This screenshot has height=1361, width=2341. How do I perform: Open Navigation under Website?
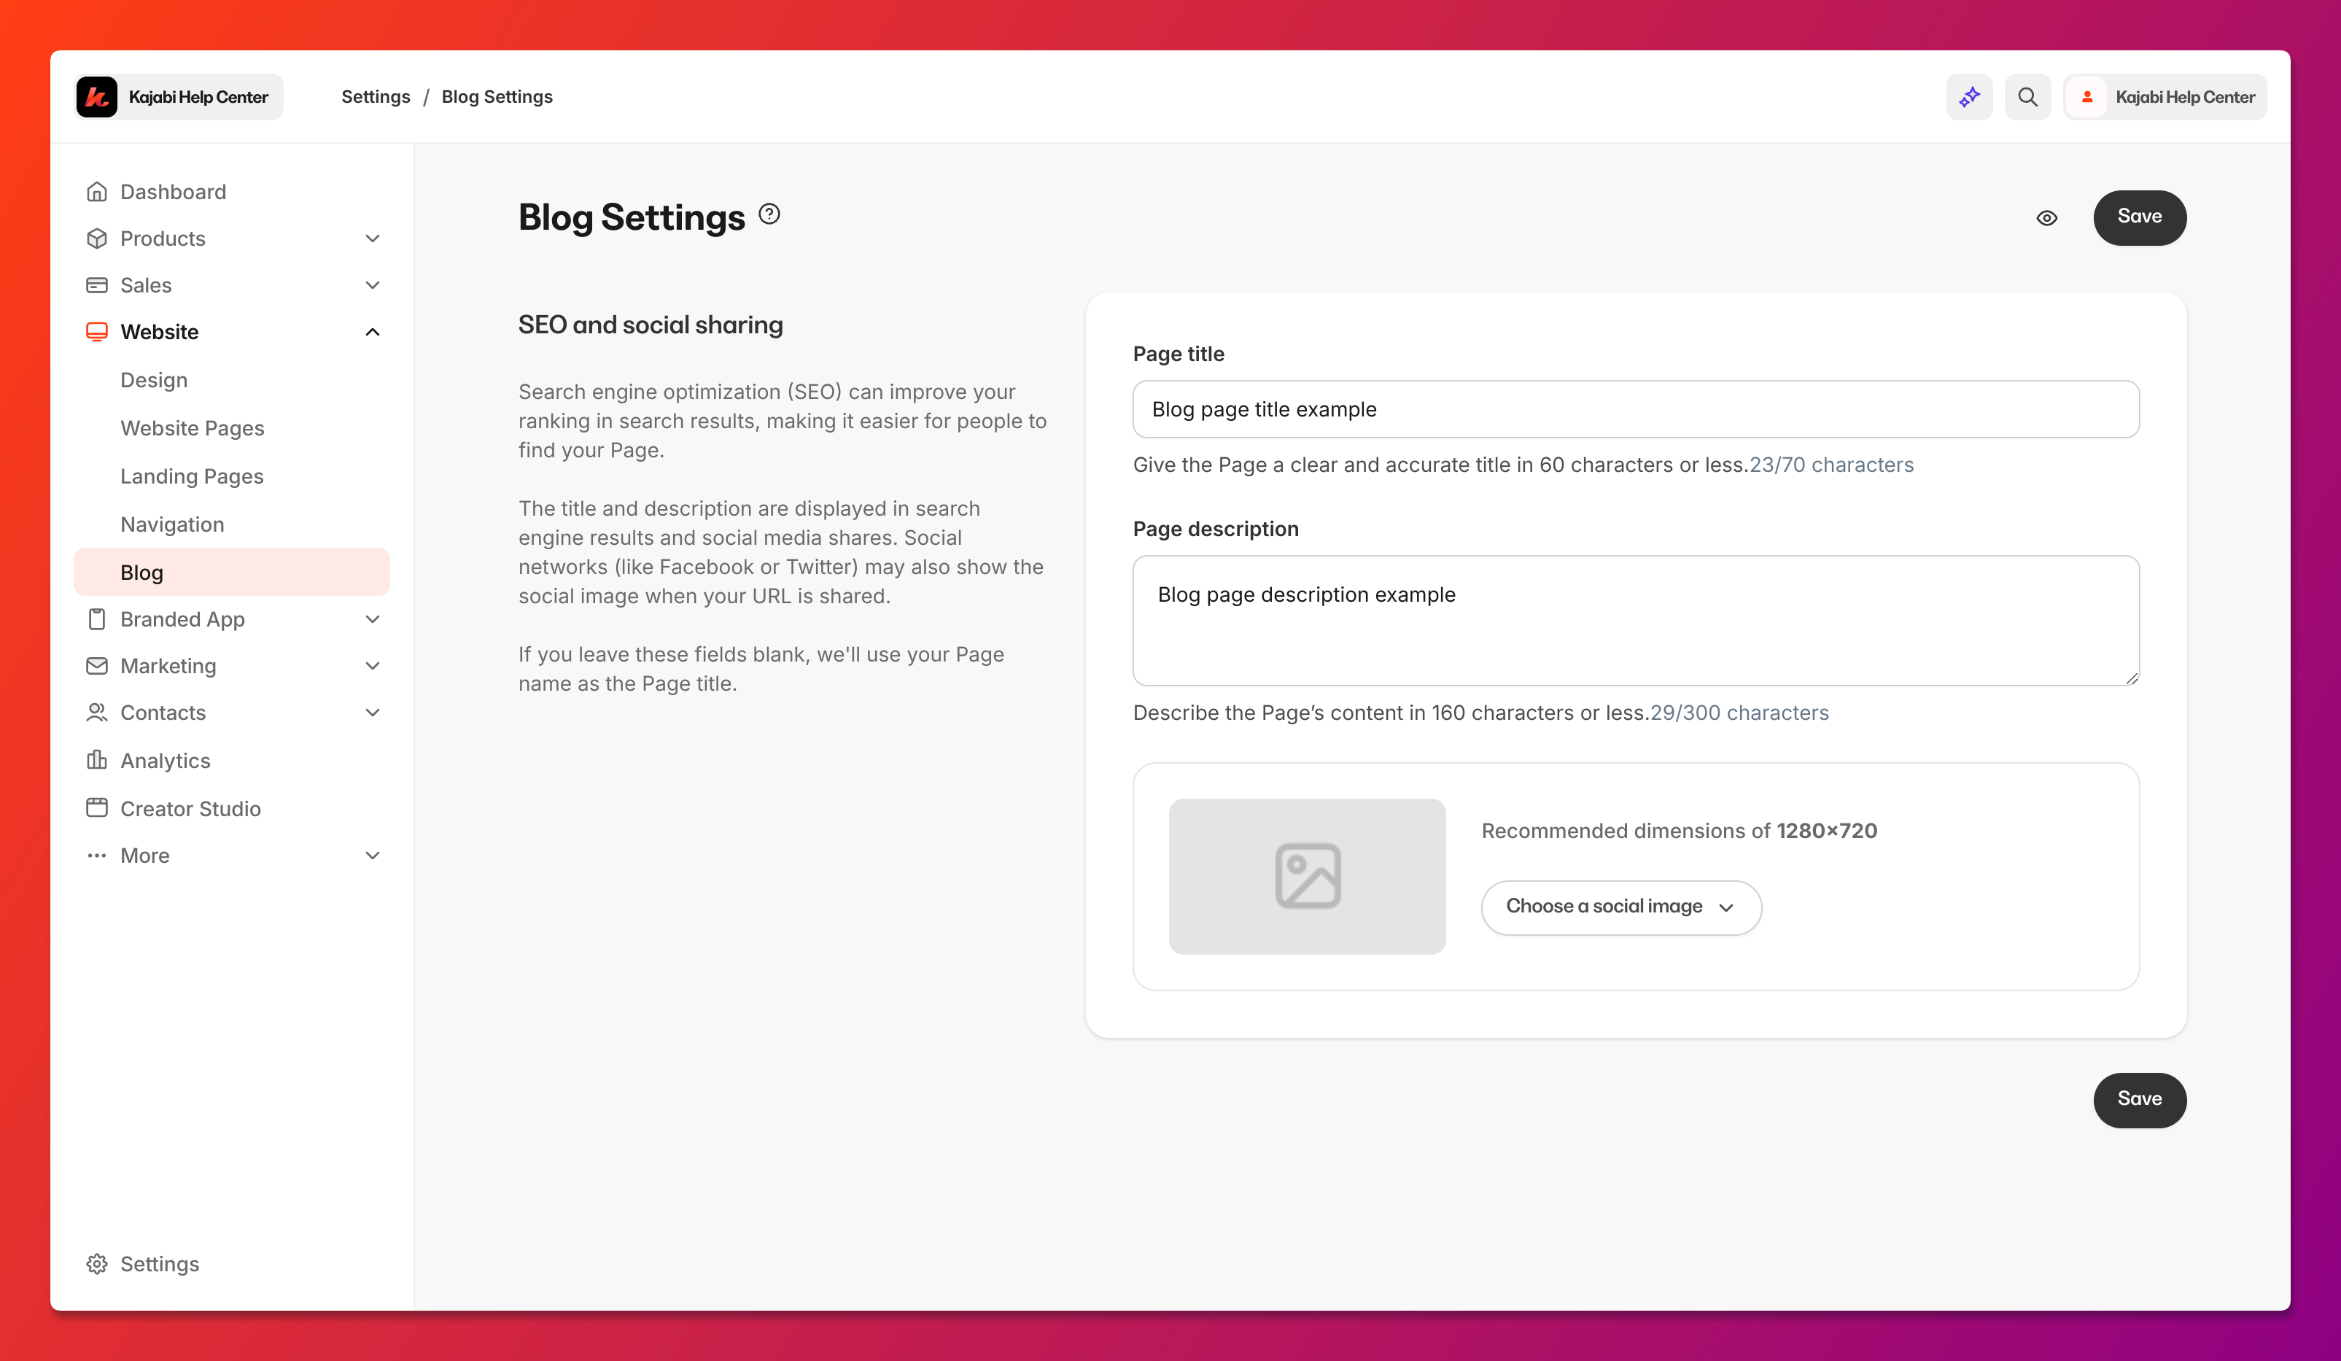click(x=173, y=524)
